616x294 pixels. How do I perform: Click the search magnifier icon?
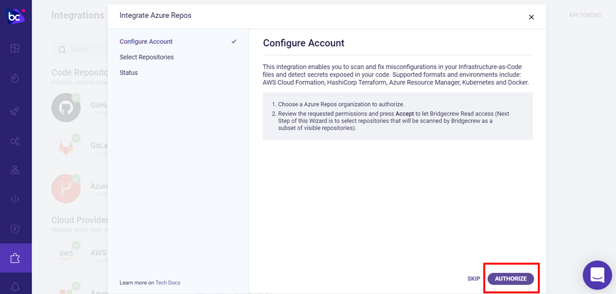62,50
